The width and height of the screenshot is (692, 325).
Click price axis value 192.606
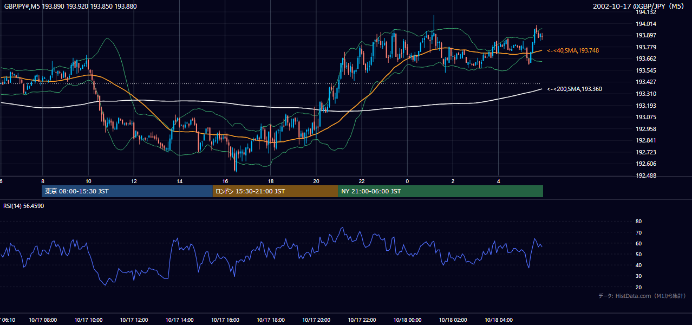(x=646, y=164)
